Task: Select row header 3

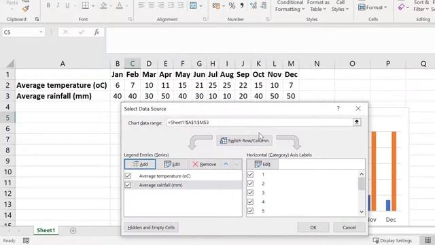Action: 7,96
